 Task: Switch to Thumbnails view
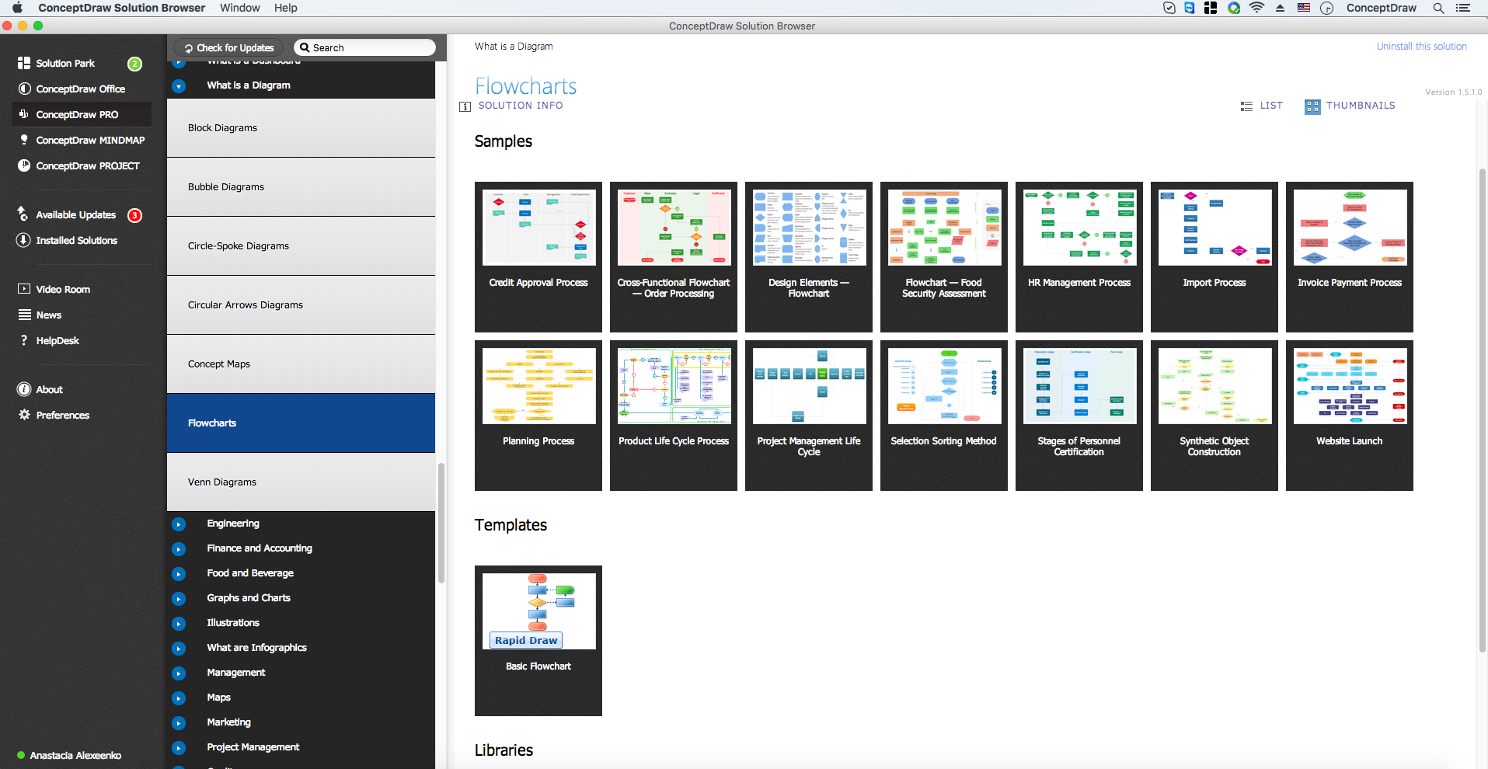[1350, 106]
